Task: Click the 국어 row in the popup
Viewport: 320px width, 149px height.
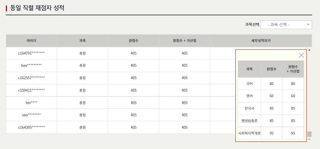Action: coord(249,84)
